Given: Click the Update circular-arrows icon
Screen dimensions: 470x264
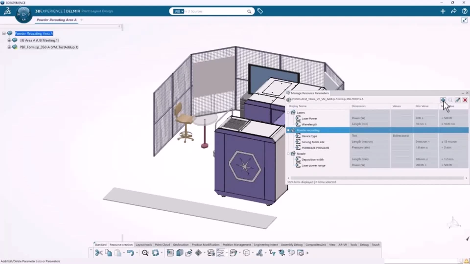Looking at the screenshot, I should (155, 253).
